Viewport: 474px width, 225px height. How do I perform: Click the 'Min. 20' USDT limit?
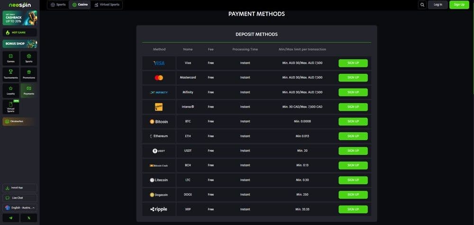[x=302, y=151]
